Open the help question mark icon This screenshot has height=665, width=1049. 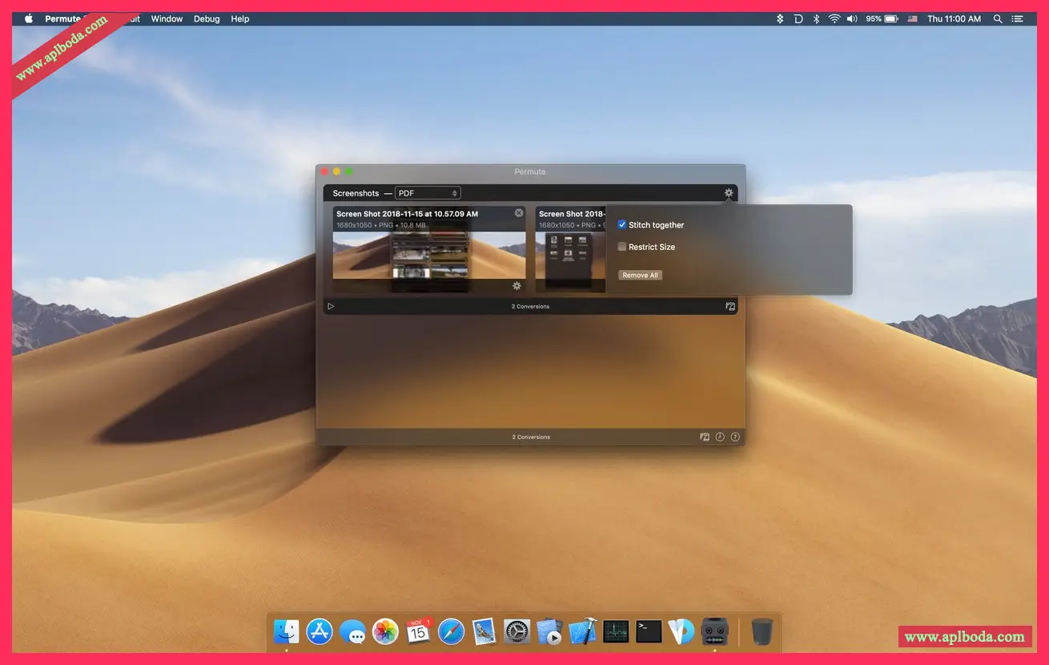[735, 437]
